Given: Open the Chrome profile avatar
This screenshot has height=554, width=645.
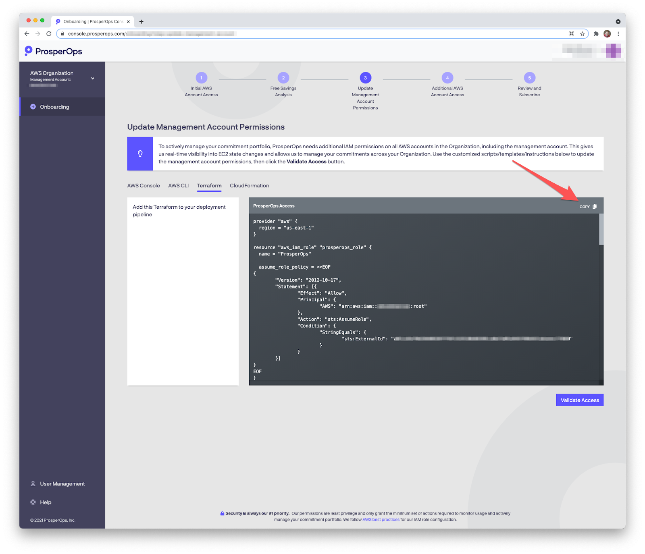Looking at the screenshot, I should pyautogui.click(x=607, y=34).
